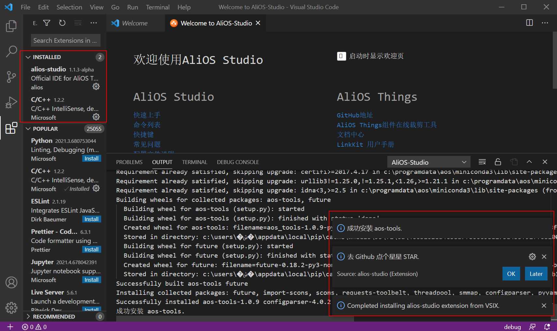Viewport: 557px width, 331px height.
Task: Switch to the TERMINAL tab
Action: (194, 162)
